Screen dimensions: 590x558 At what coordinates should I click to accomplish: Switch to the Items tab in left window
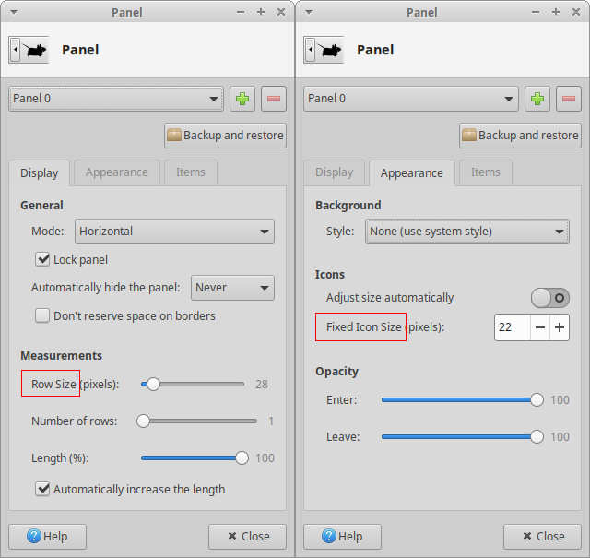pyautogui.click(x=191, y=172)
